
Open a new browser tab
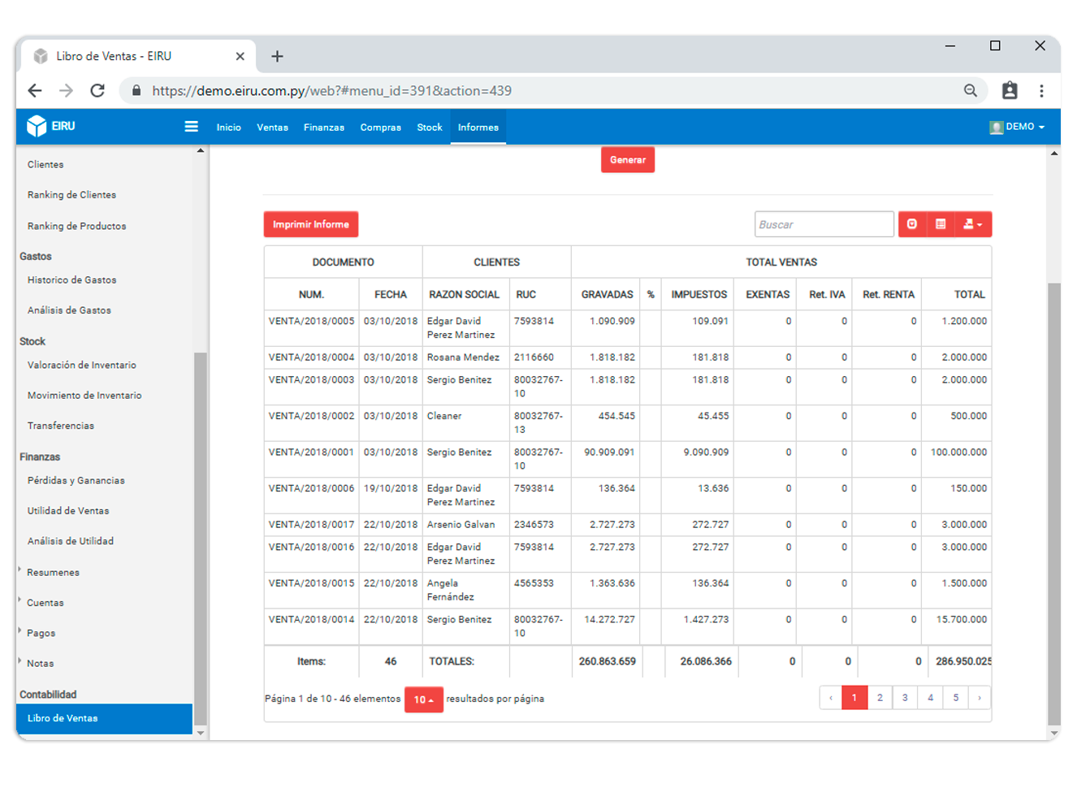[x=277, y=56]
